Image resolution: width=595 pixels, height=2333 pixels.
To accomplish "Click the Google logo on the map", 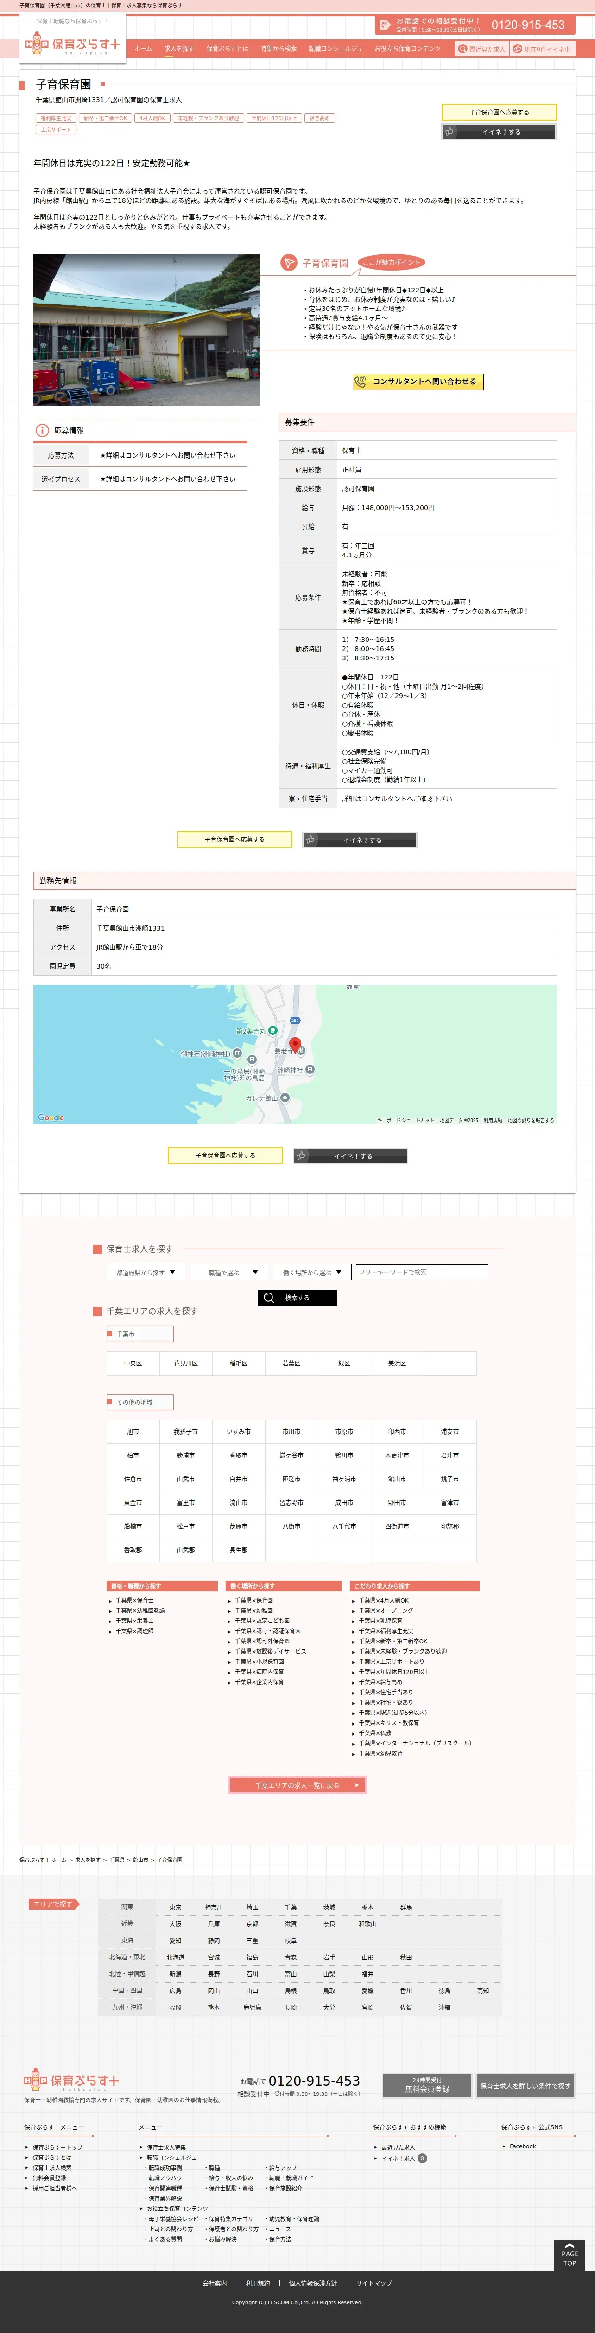I will coord(51,1118).
